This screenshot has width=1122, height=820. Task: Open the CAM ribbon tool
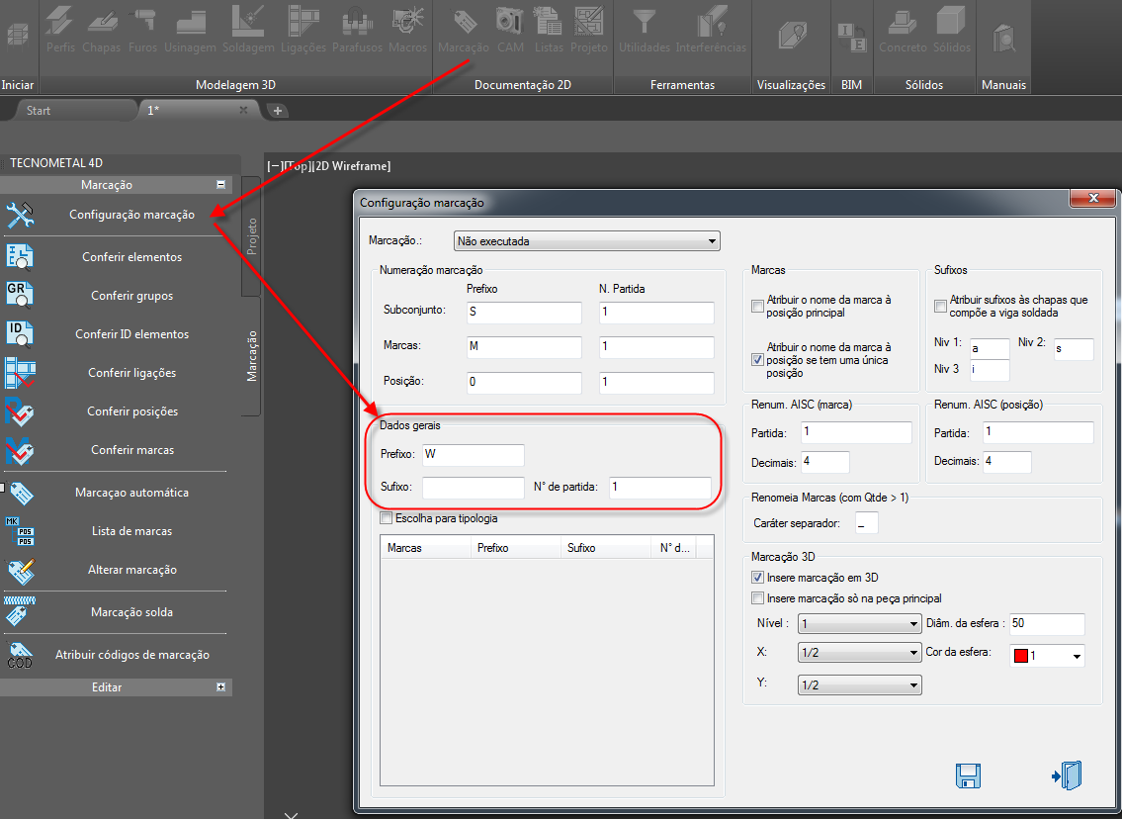point(509,30)
